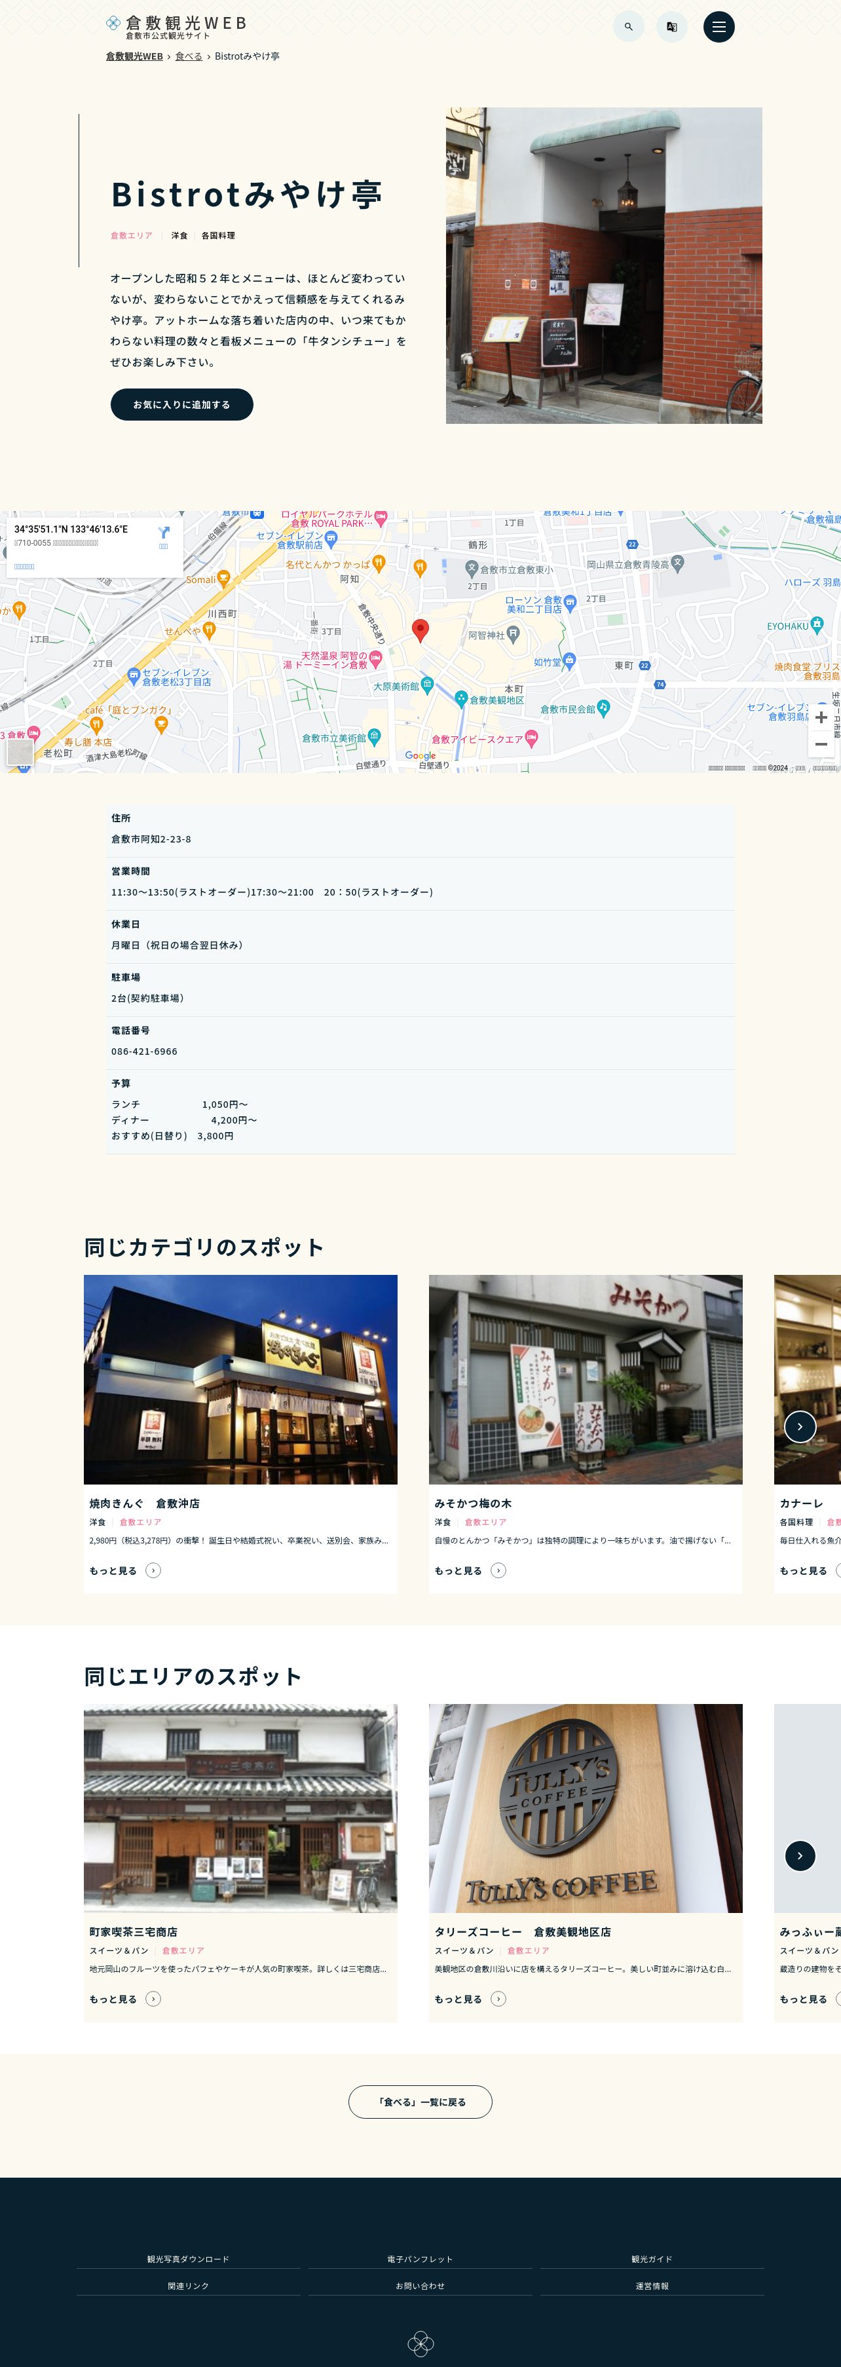Click もっと見る under 町家喫茶三宅商店
The height and width of the screenshot is (2367, 841).
tap(125, 1999)
